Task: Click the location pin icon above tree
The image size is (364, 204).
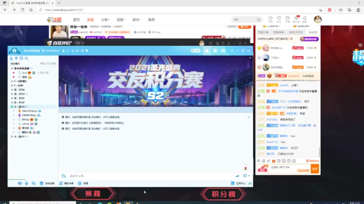Action: (16, 58)
